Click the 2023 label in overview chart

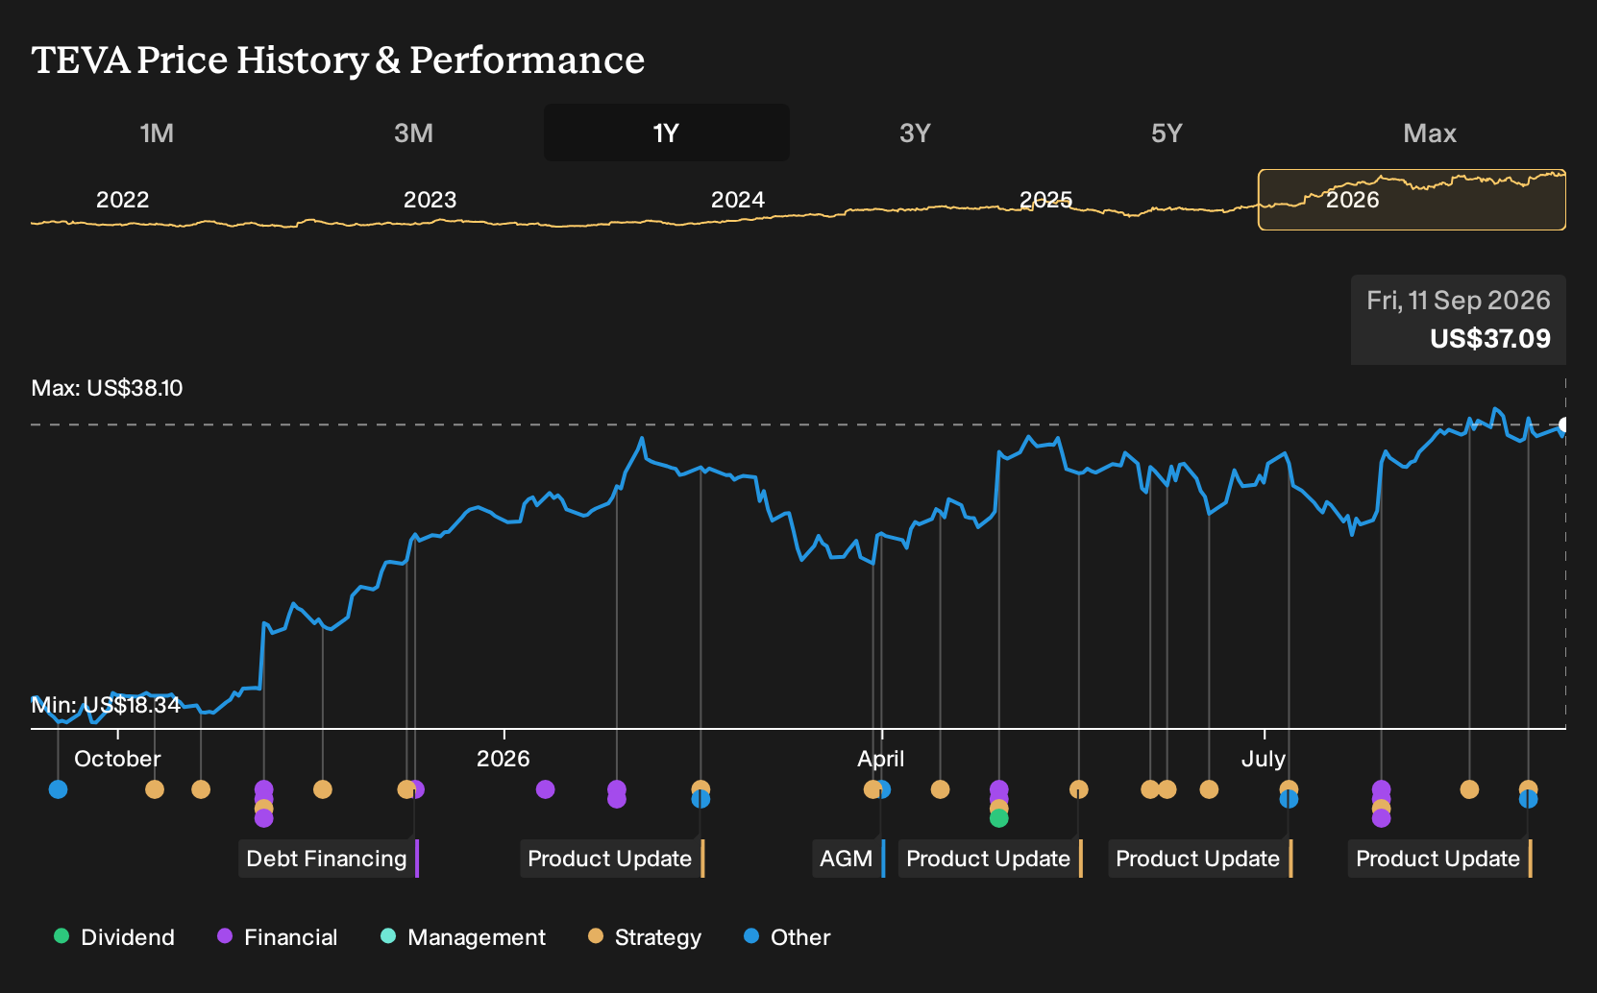click(x=430, y=200)
